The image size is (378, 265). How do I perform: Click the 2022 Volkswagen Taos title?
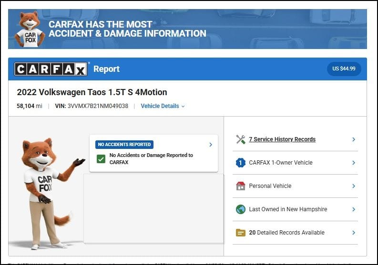[x=92, y=92]
